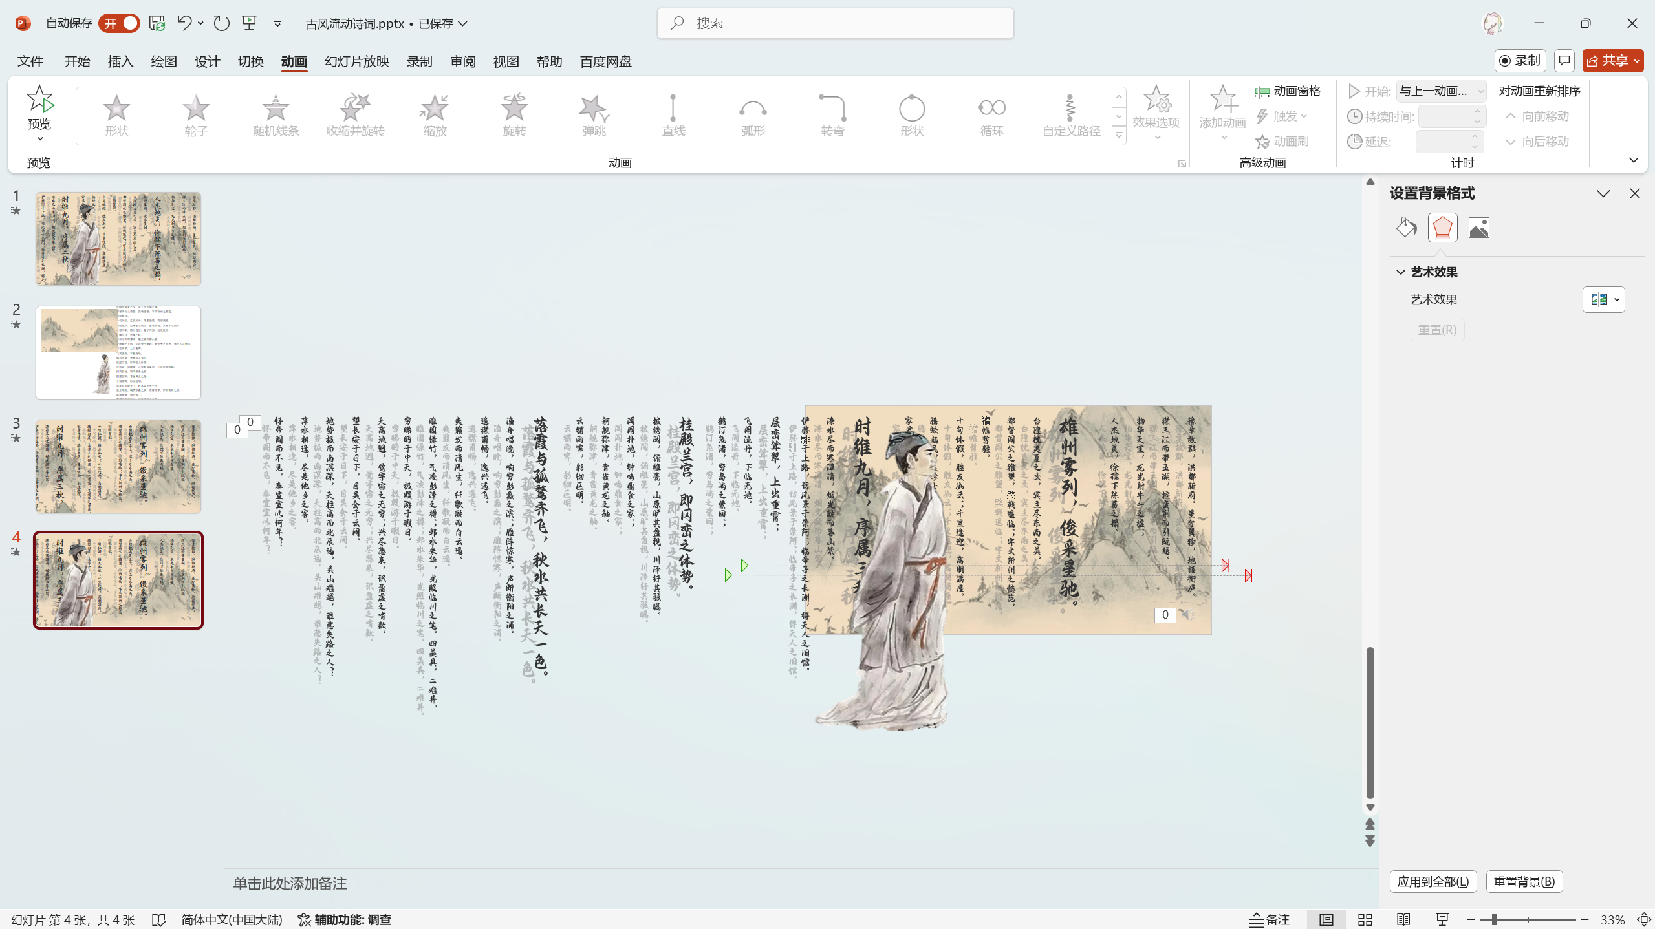Switch to the 开始 tab

point(77,61)
